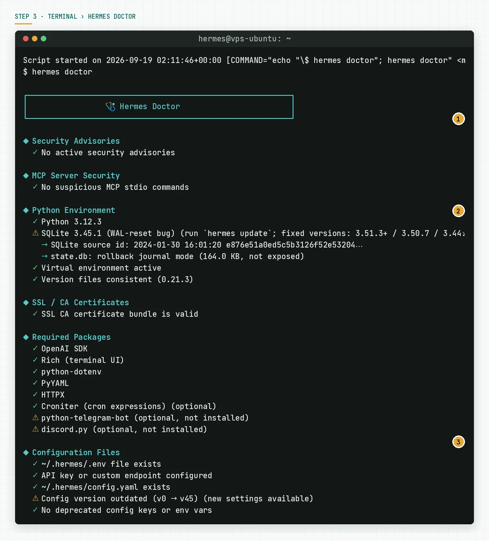
Task: Click the checkmark beside HTTPX
Action: click(x=35, y=395)
